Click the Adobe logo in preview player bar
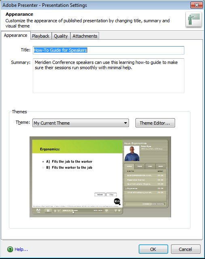 pyautogui.click(x=38, y=210)
